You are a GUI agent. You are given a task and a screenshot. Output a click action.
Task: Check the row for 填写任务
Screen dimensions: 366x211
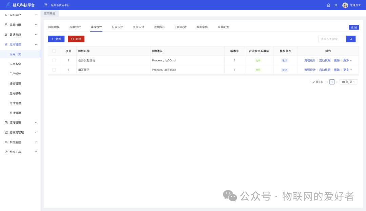point(54,70)
